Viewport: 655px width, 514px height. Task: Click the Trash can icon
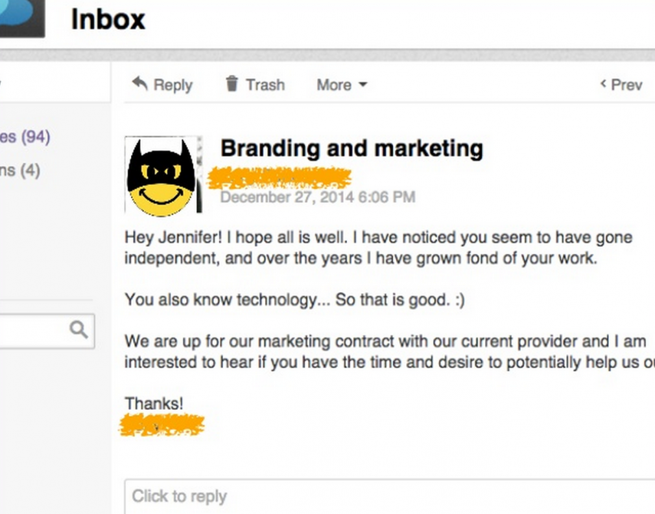(232, 84)
